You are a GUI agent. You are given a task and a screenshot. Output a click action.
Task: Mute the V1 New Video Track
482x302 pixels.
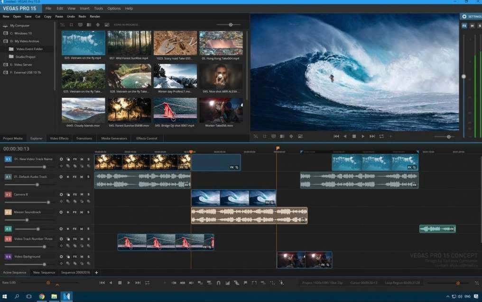[x=82, y=159]
